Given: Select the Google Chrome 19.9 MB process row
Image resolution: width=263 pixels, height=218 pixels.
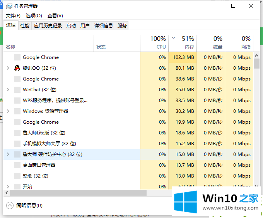Looking at the screenshot, I should point(128,122).
